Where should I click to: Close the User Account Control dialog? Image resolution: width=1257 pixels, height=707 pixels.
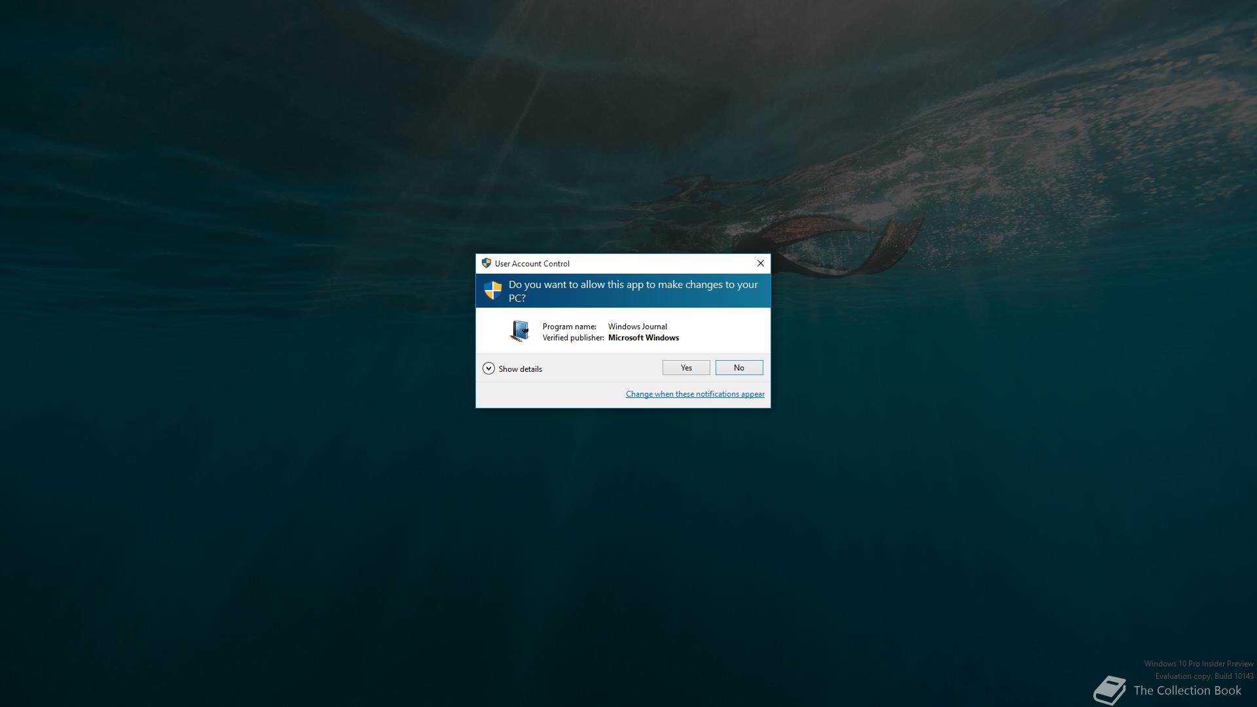(x=761, y=263)
